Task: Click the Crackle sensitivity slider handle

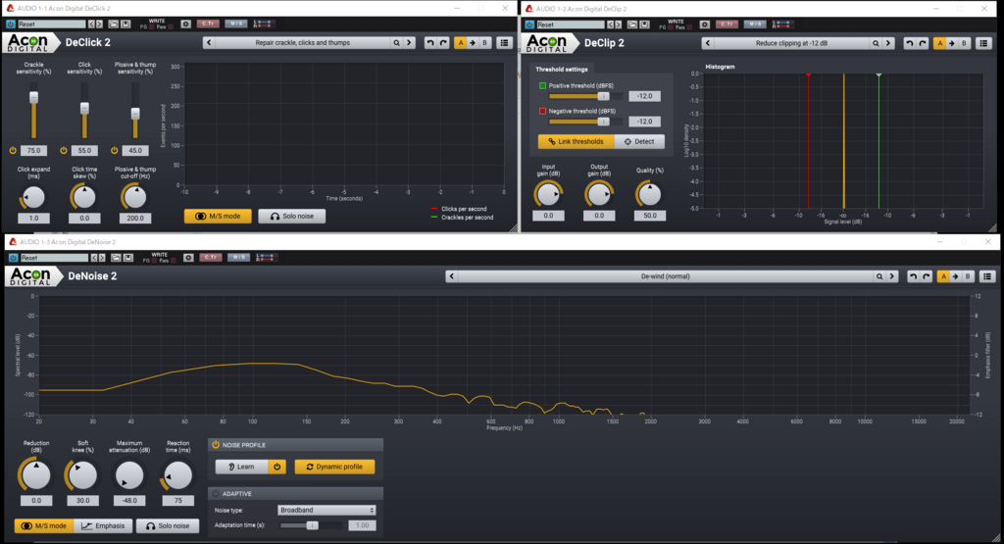Action: 33,97
